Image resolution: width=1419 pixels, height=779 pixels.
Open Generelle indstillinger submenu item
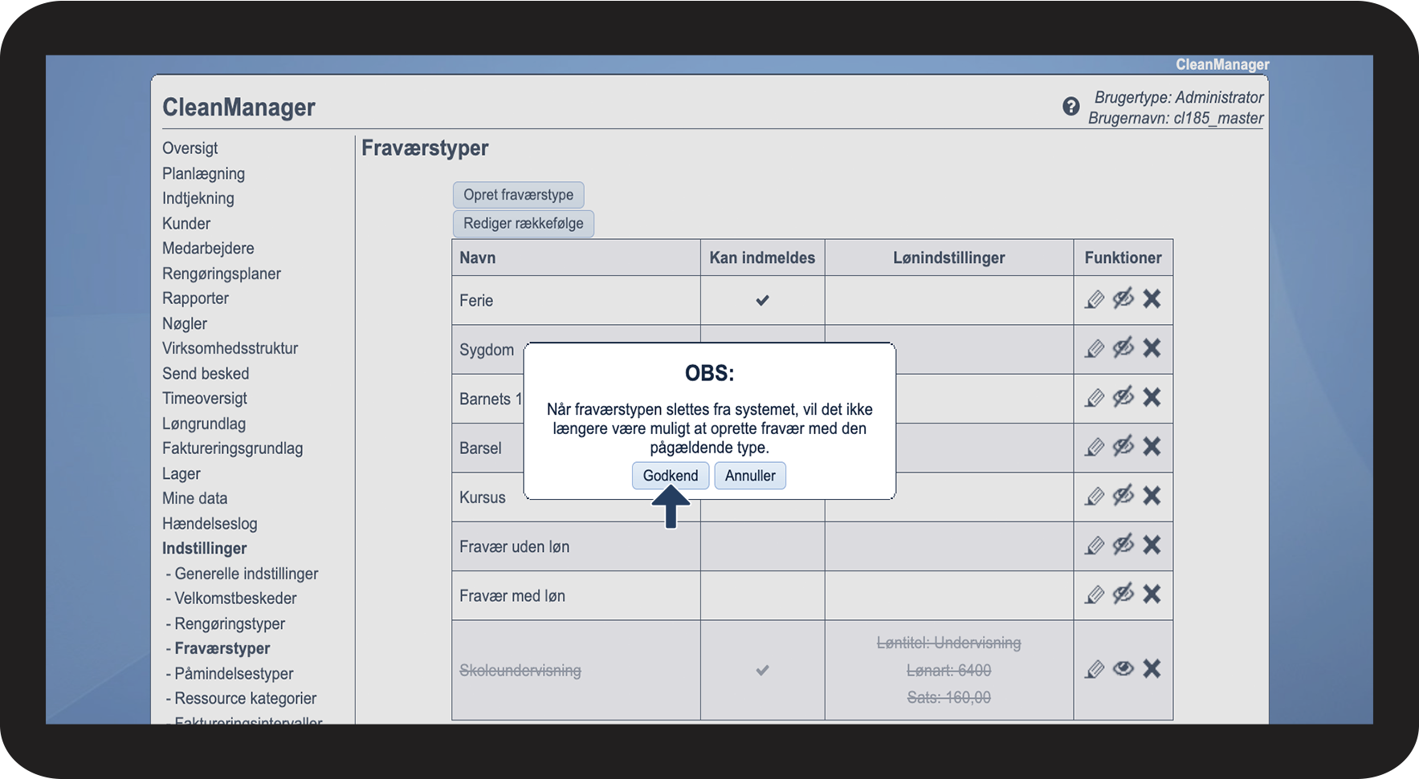click(x=247, y=574)
